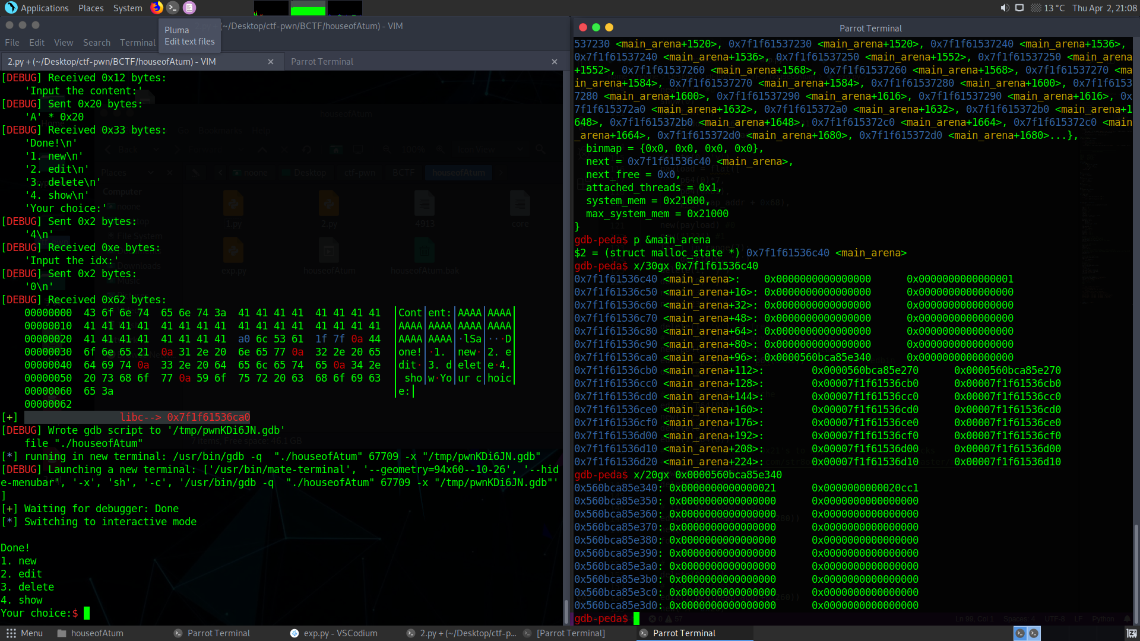
Task: Click the VSCodium icon in taskbar
Action: 294,633
